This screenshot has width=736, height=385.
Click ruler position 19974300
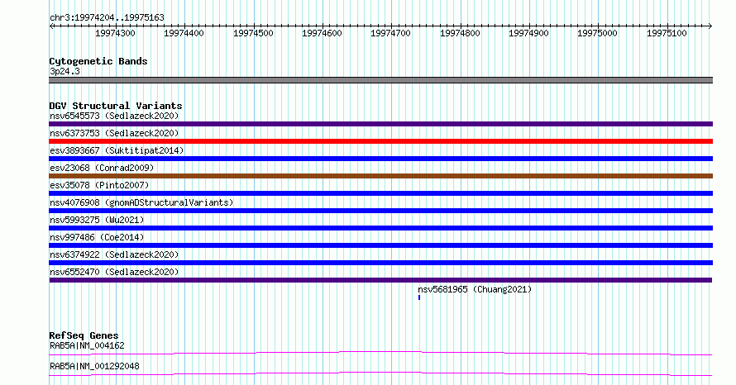(x=115, y=33)
